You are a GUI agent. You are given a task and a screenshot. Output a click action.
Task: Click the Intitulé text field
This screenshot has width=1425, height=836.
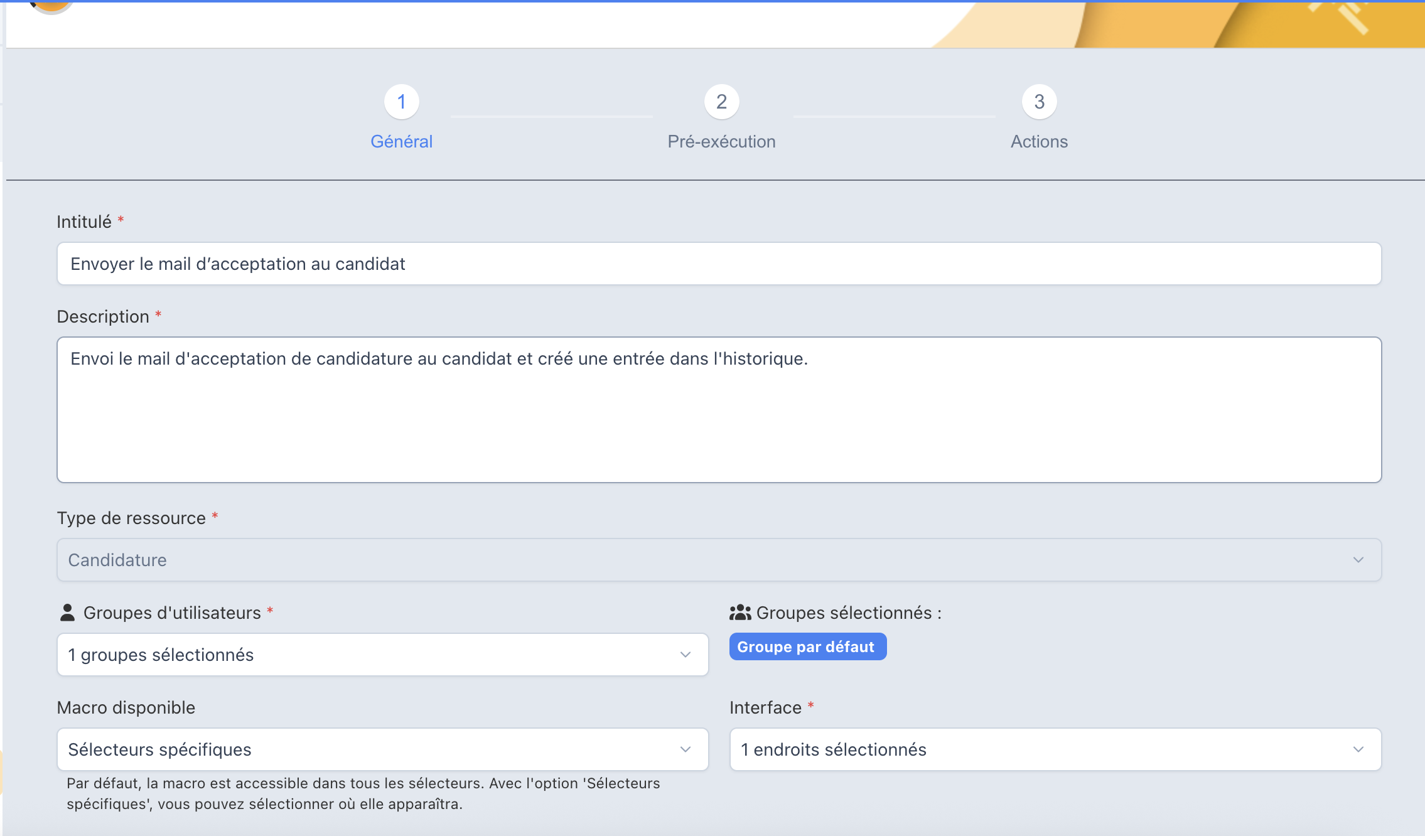(719, 264)
